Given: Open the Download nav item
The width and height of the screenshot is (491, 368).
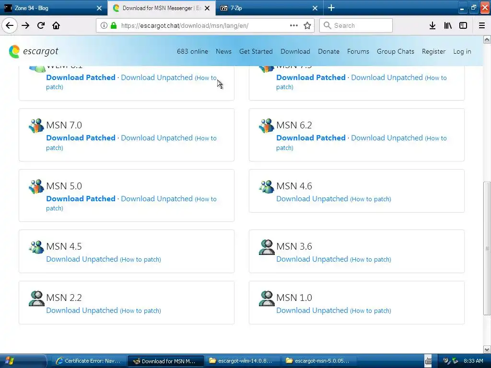Looking at the screenshot, I should coord(295,51).
